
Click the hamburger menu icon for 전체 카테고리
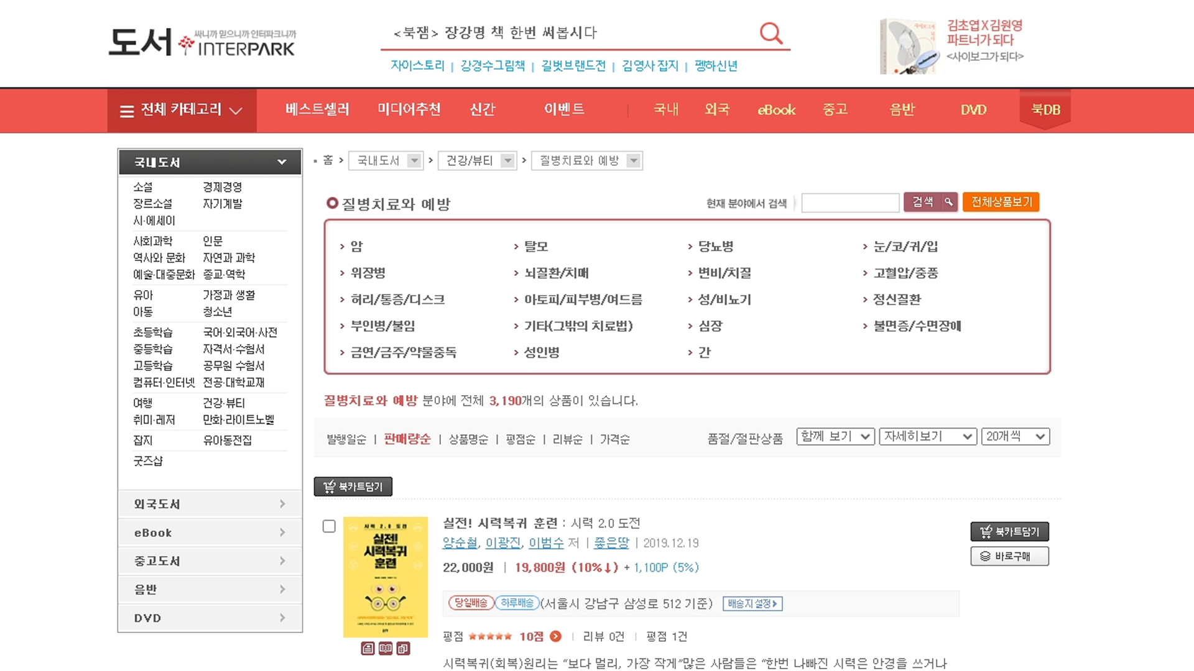[x=127, y=111]
